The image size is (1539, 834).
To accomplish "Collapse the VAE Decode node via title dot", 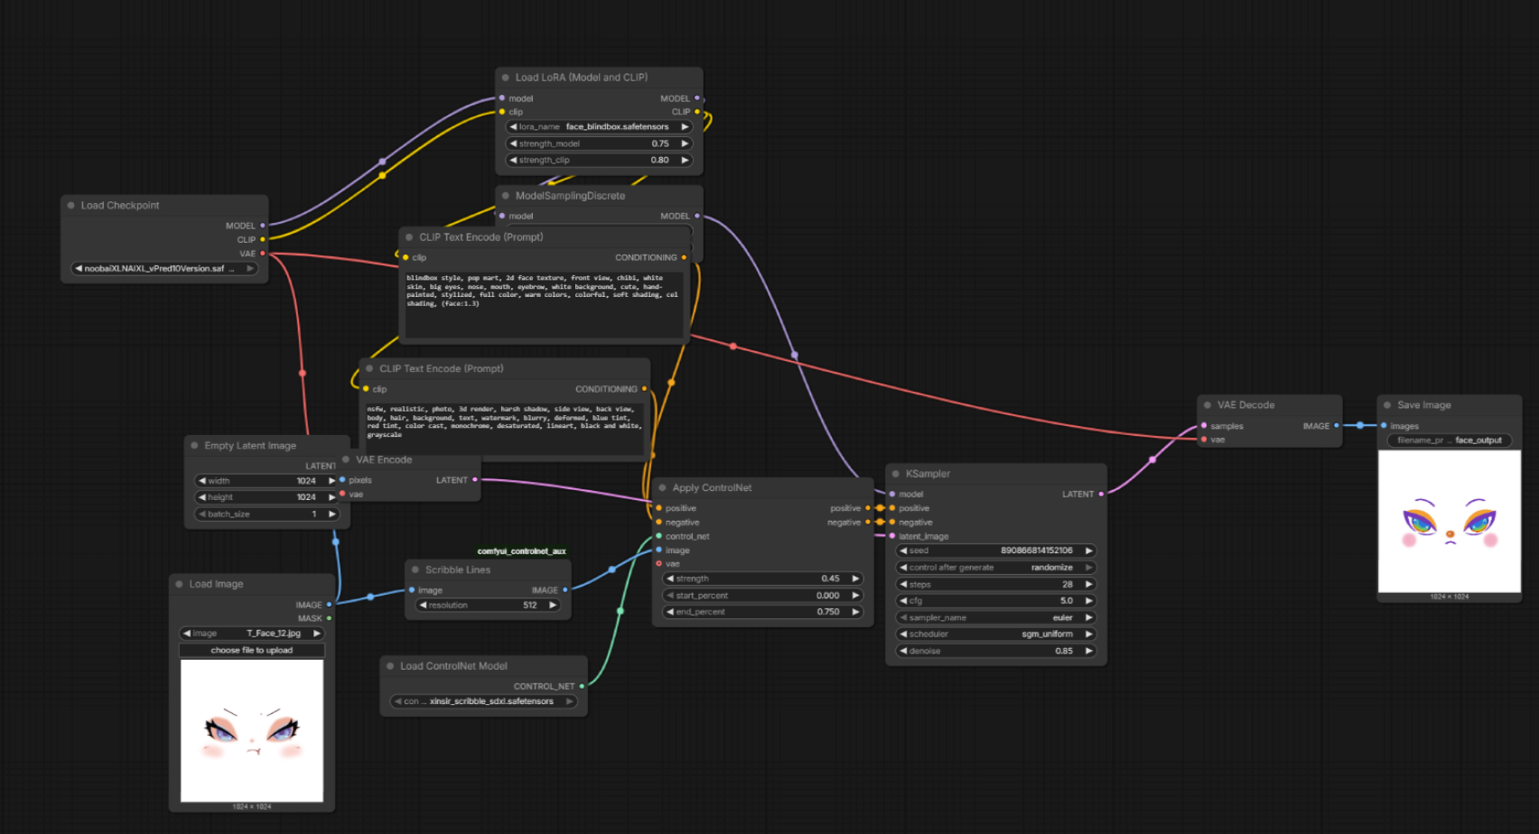I will [1208, 405].
